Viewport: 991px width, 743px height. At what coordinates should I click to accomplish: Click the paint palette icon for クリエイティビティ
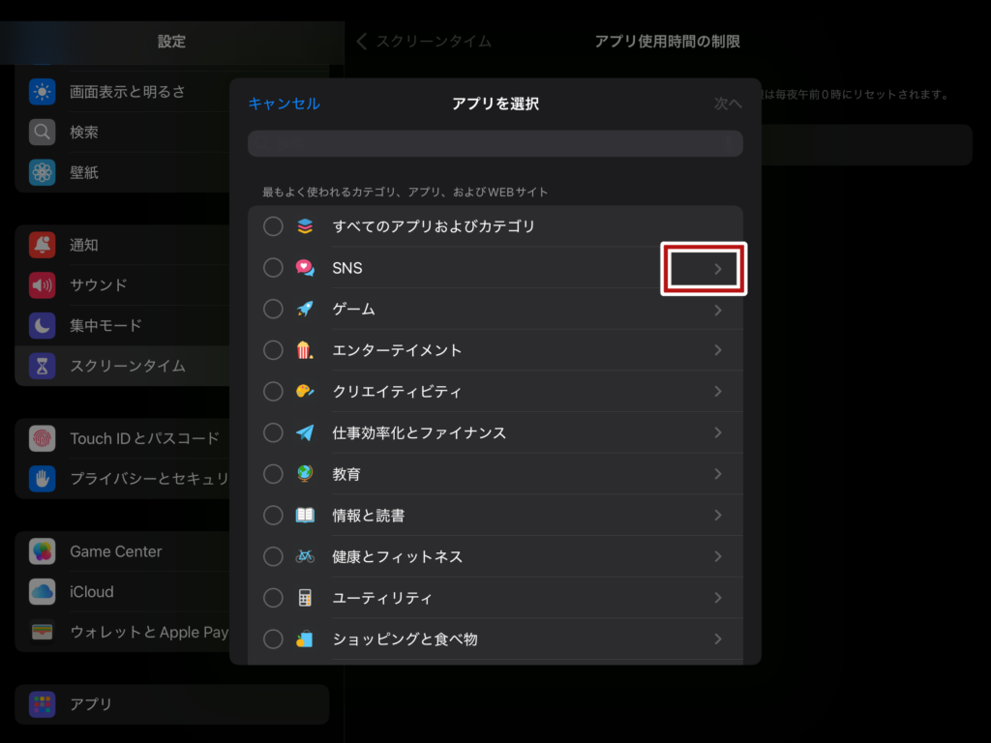[x=305, y=392]
